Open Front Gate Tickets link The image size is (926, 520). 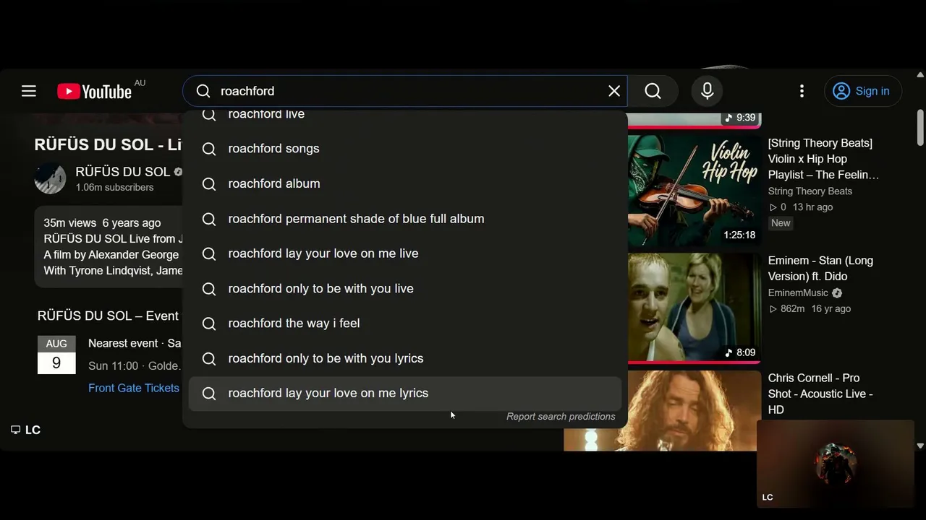(134, 388)
